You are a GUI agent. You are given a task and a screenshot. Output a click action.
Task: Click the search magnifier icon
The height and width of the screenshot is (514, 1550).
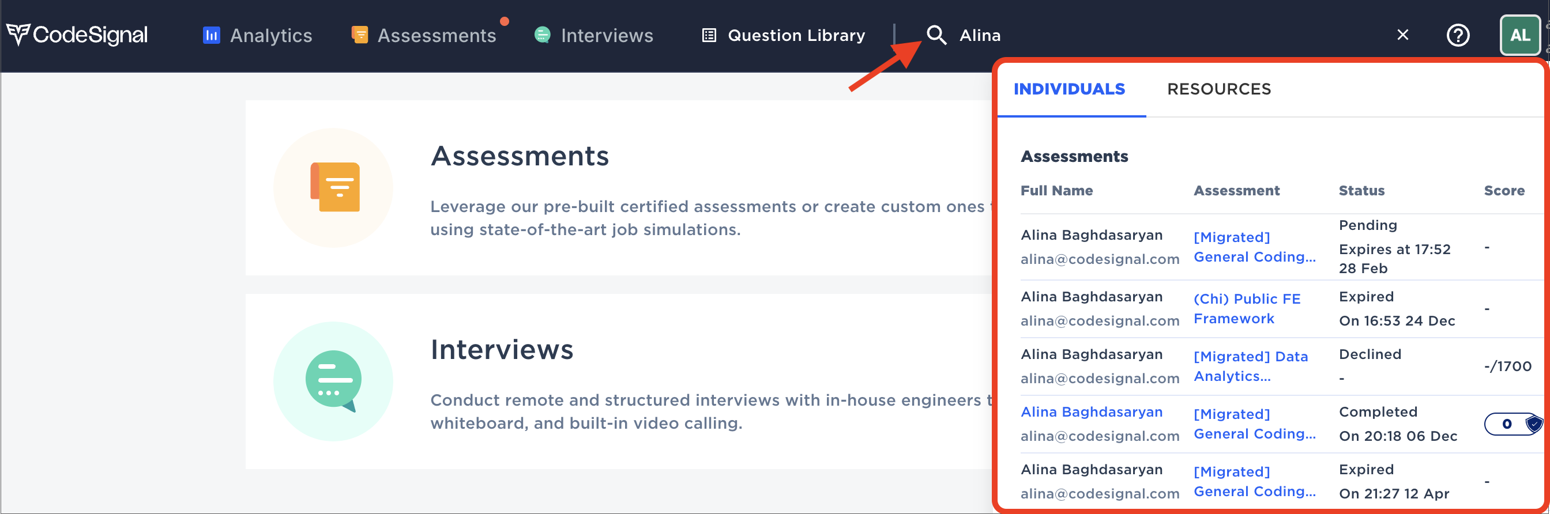tap(936, 35)
